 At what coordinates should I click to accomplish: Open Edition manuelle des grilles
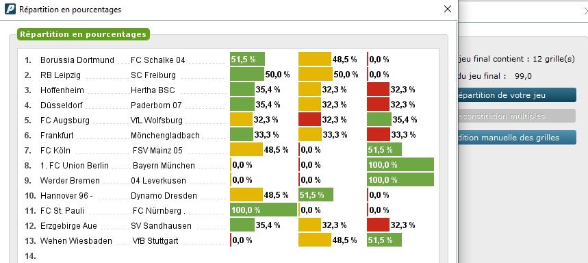click(517, 138)
